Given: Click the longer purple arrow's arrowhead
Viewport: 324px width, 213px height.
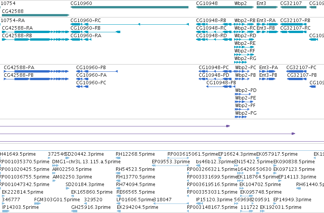Looking at the screenshot, I should click(x=294, y=134).
